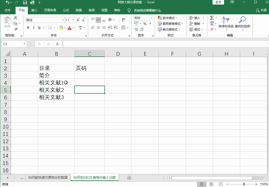Viewport: 269px width, 187px height.
Task: Click Delete cells (删除) button
Action: pos(196,24)
